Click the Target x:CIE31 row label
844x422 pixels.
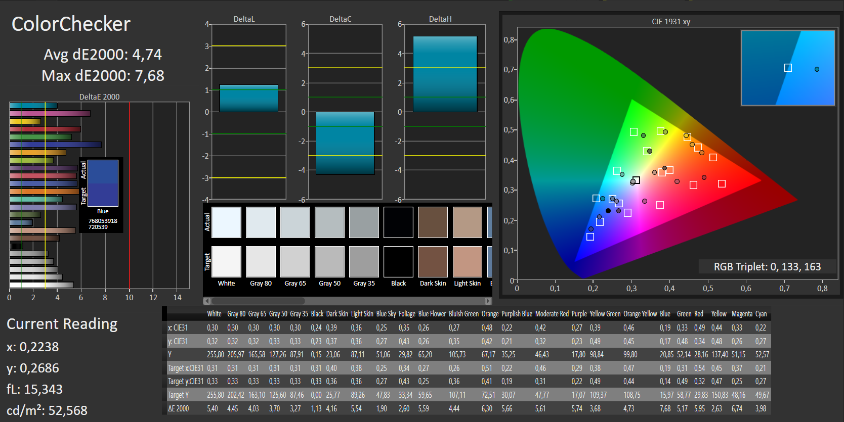(185, 368)
